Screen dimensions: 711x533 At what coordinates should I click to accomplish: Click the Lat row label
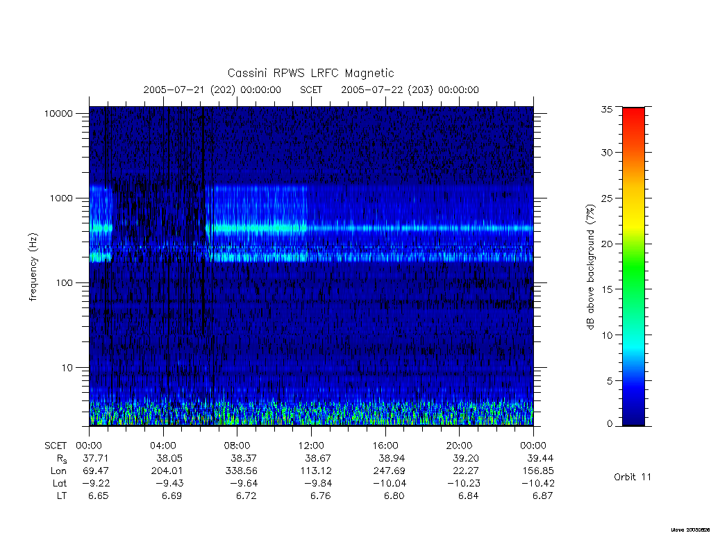tap(60, 484)
